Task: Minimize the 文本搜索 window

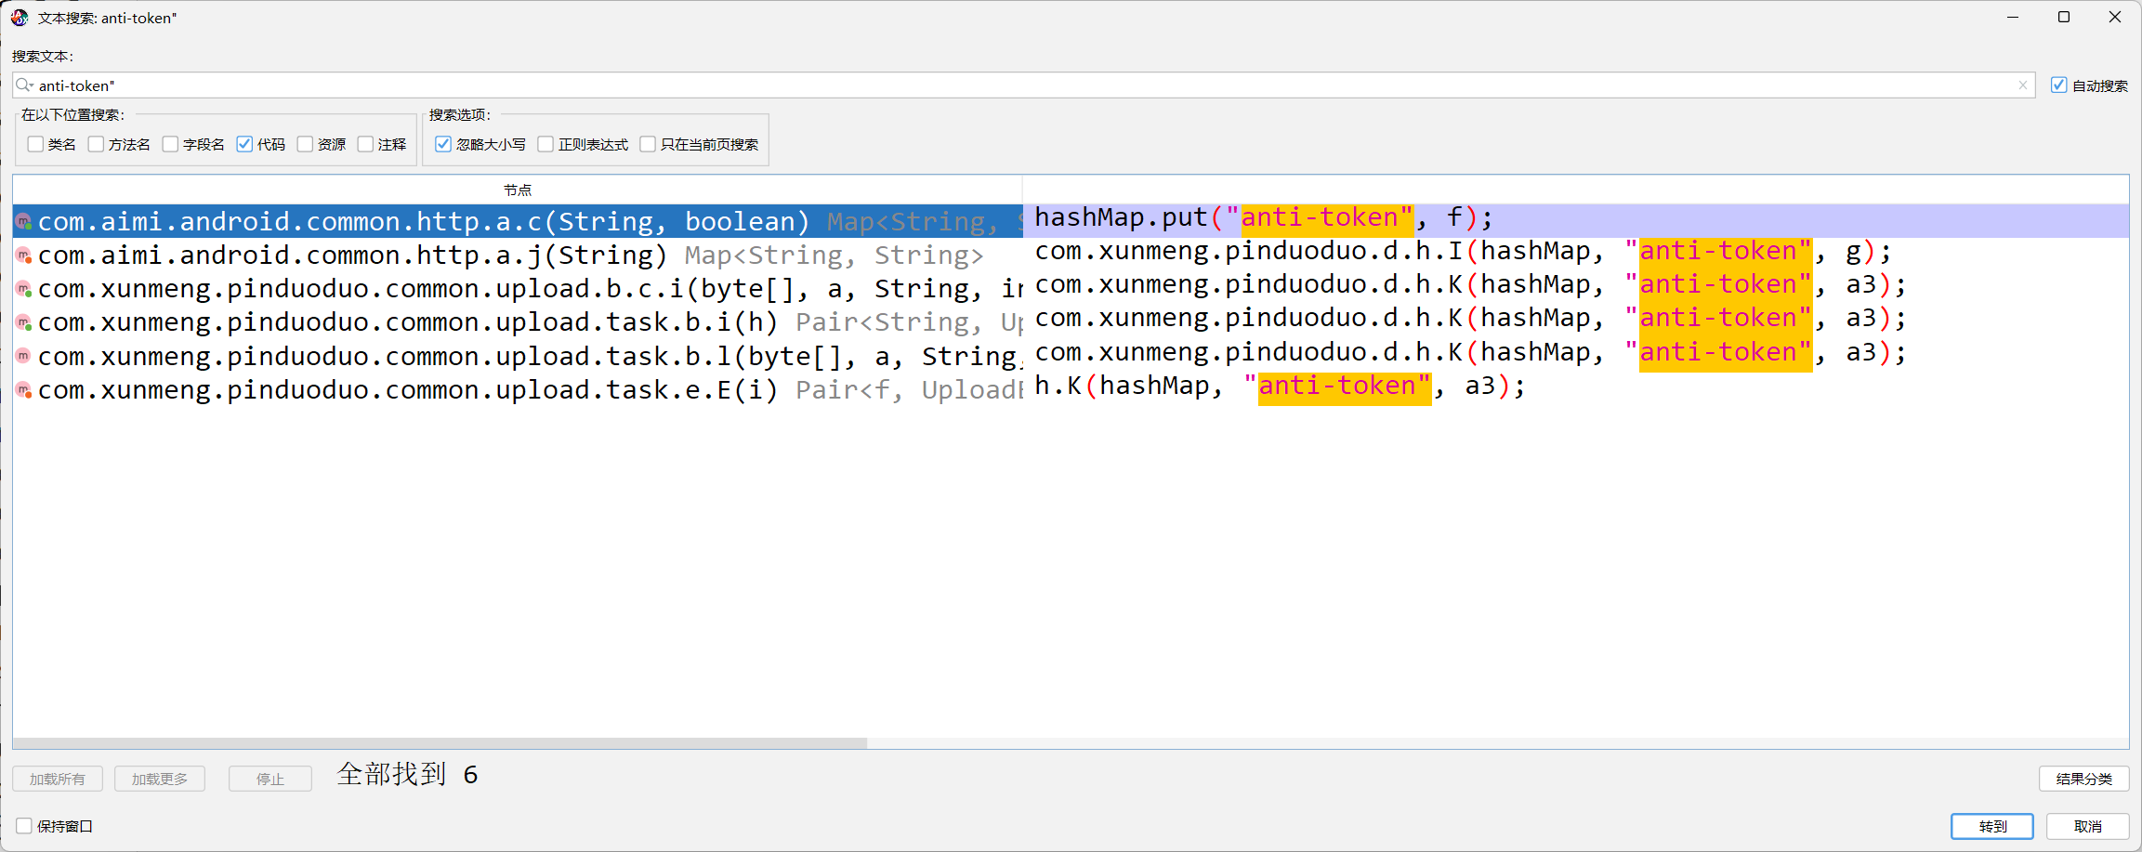Action: [2013, 17]
